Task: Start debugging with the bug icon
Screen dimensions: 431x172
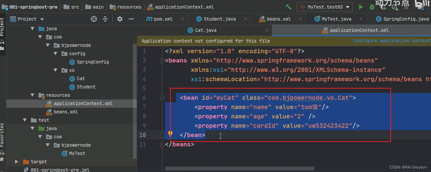Action: tap(372, 7)
